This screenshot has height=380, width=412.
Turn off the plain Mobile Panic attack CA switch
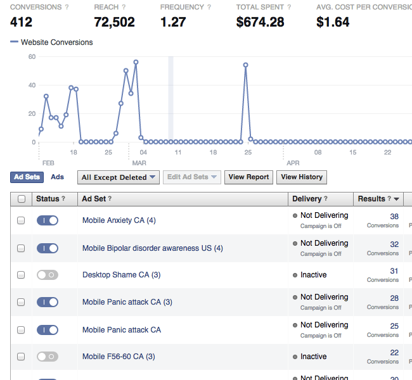(48, 330)
